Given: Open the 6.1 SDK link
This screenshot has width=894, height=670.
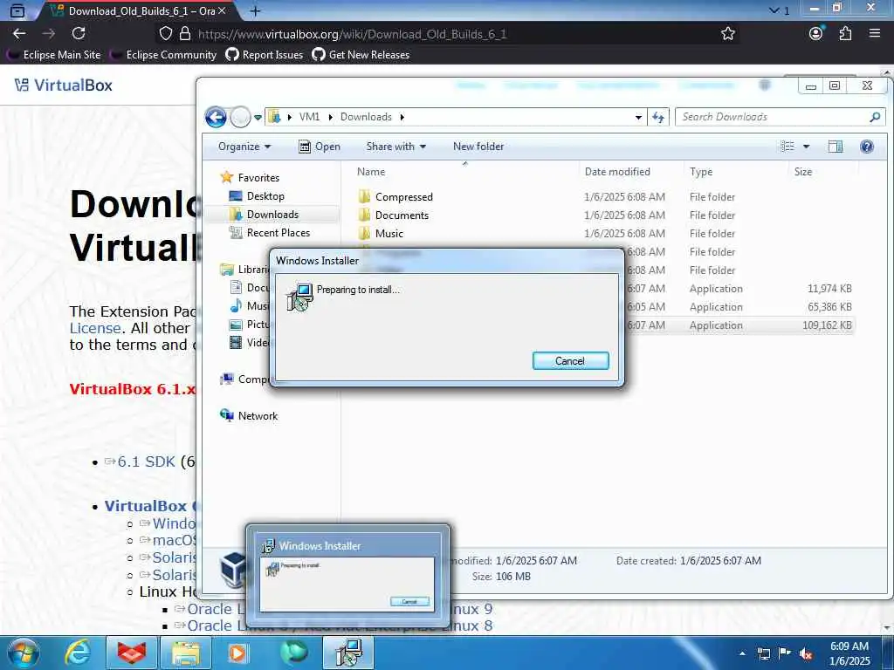Looking at the screenshot, I should [x=146, y=461].
